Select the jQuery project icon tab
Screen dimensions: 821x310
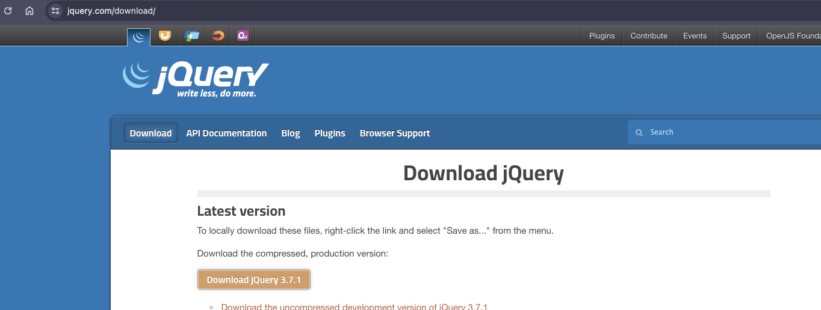click(139, 36)
